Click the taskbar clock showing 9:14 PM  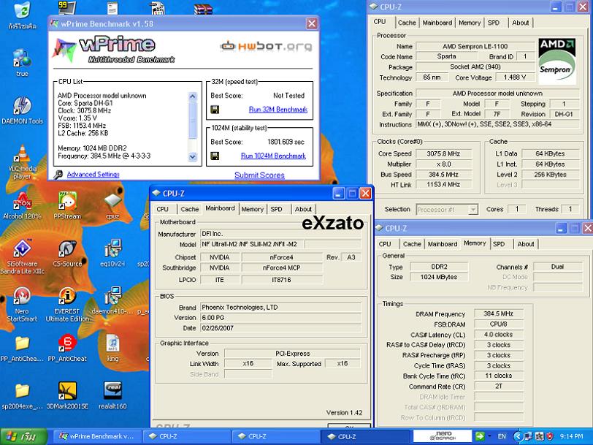point(571,436)
